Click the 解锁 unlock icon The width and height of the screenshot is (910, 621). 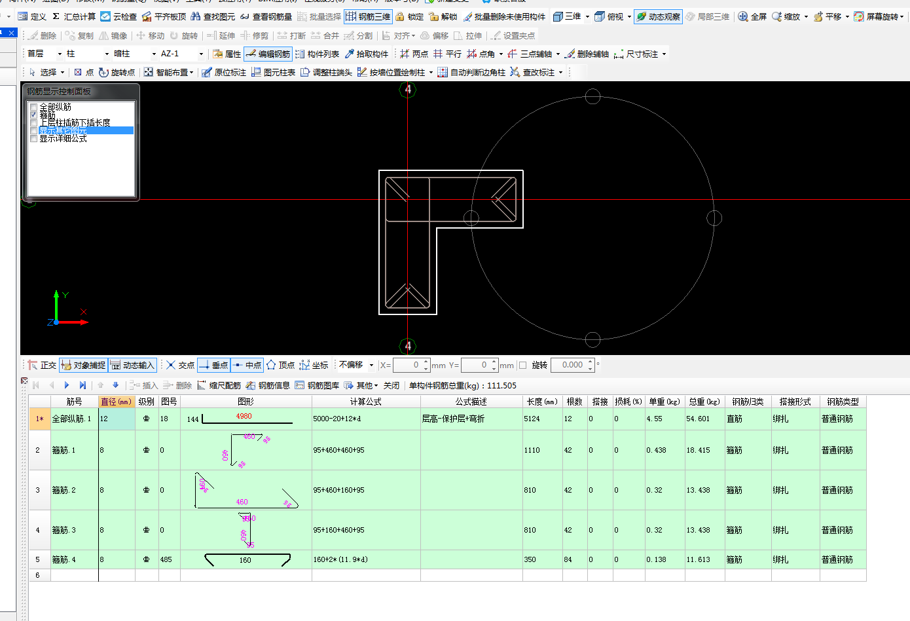(433, 16)
